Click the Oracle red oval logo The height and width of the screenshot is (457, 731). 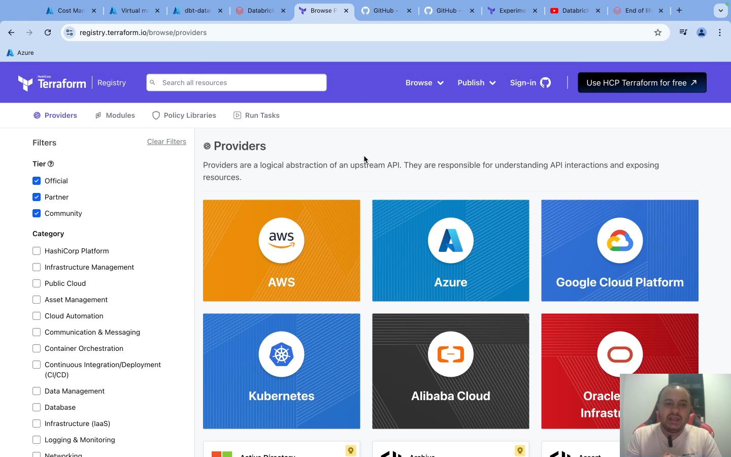[x=620, y=354]
